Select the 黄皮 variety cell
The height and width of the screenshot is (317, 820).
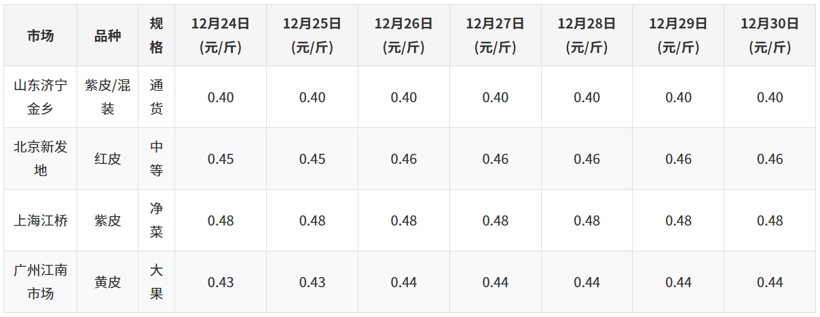click(x=107, y=282)
